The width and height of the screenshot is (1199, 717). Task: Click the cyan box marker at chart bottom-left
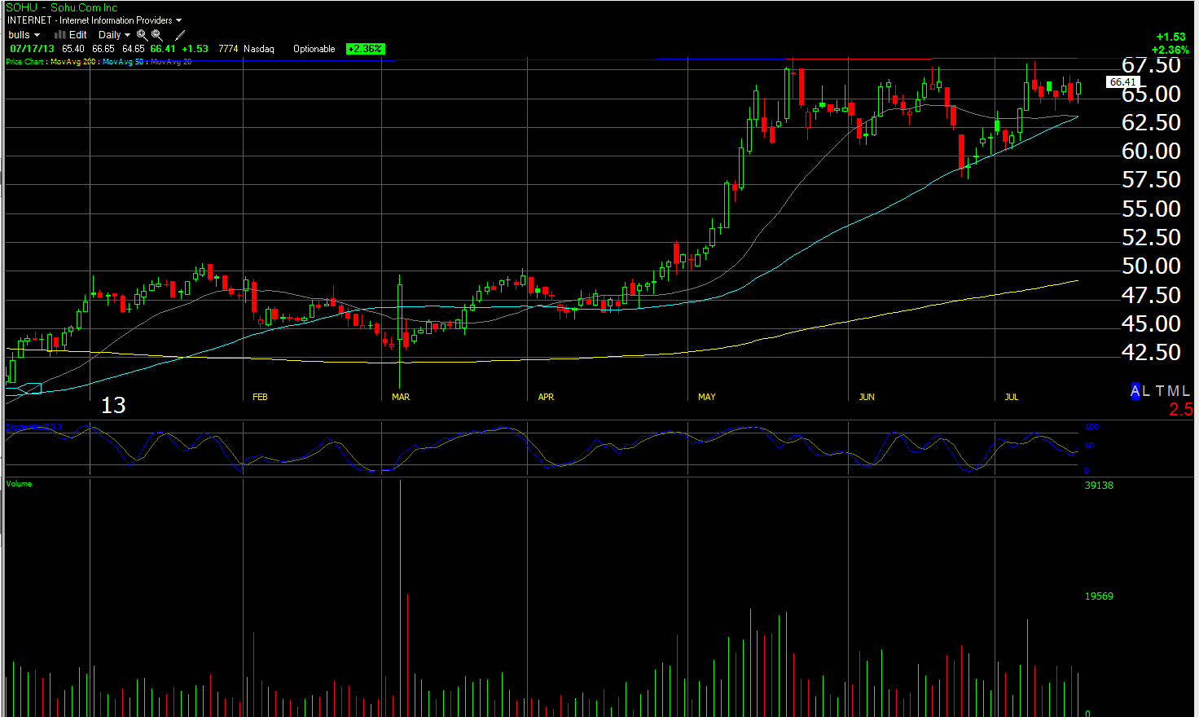coord(29,389)
